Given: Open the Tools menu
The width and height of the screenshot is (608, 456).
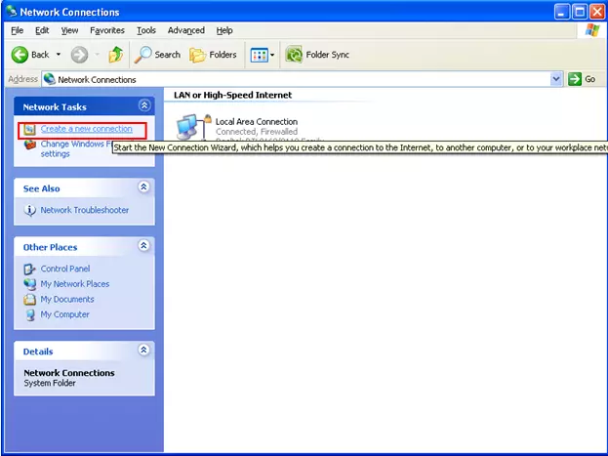Looking at the screenshot, I should click(x=146, y=30).
